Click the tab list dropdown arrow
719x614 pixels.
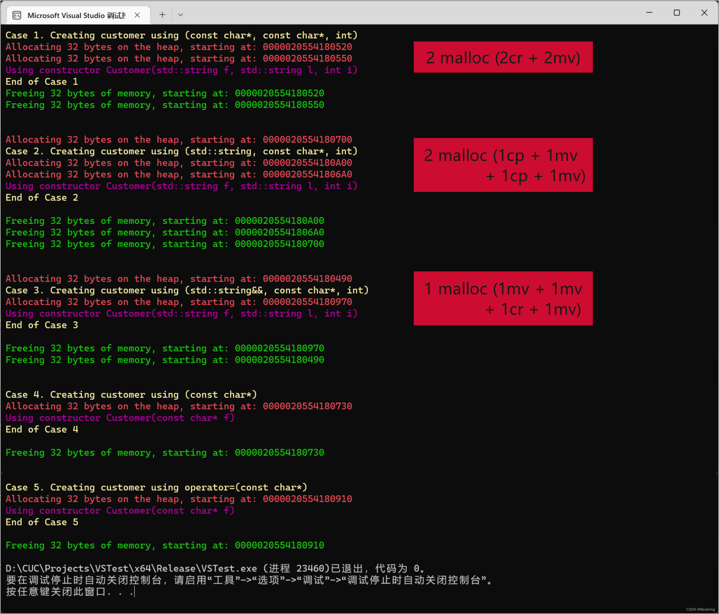181,15
